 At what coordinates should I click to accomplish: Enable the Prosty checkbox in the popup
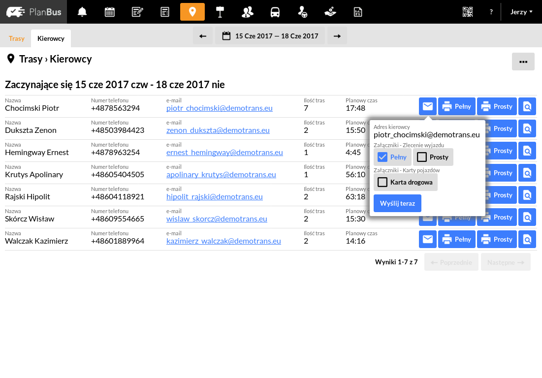(x=422, y=157)
